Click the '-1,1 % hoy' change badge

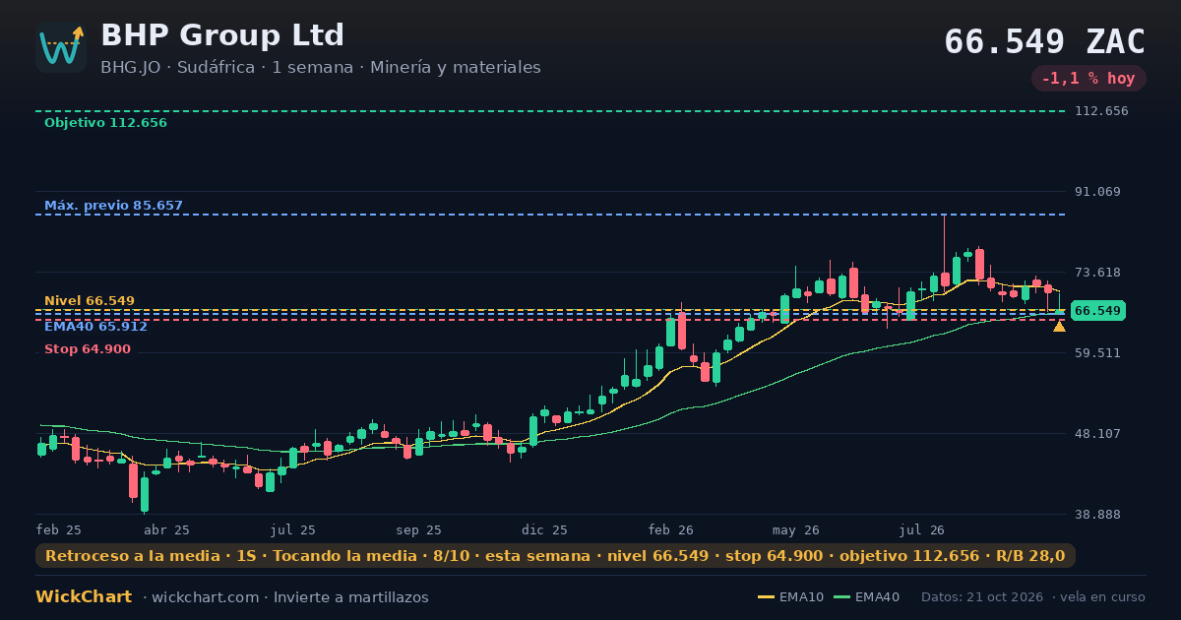(x=1088, y=79)
